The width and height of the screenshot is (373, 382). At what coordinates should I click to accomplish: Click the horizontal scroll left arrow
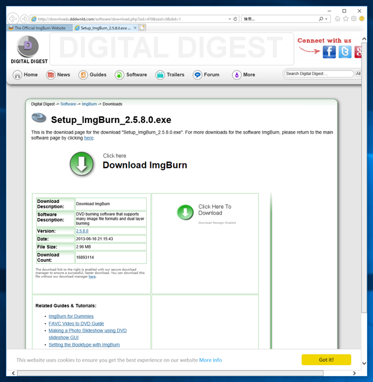(x=13, y=373)
